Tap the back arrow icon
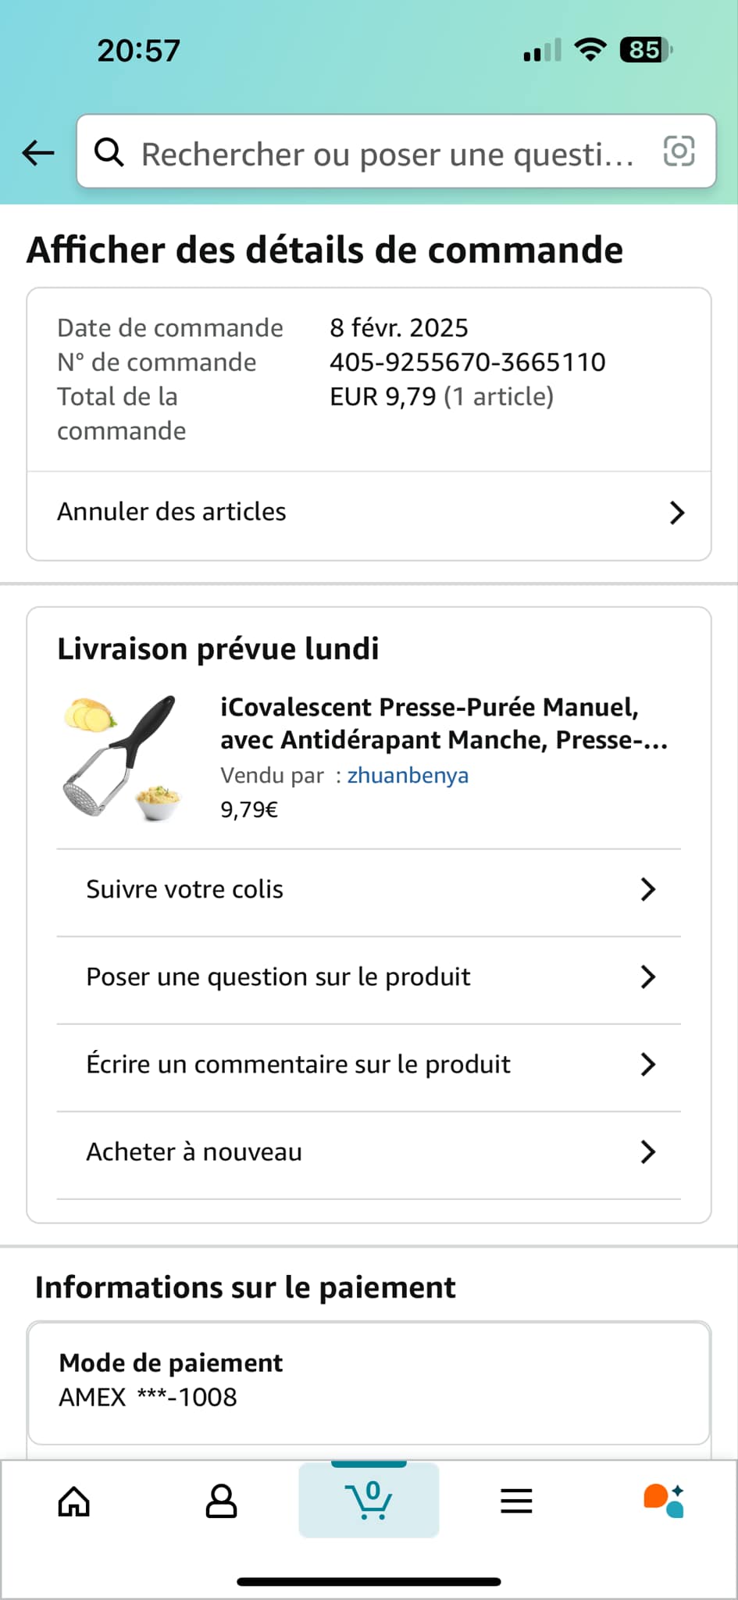738x1600 pixels. pos(38,152)
